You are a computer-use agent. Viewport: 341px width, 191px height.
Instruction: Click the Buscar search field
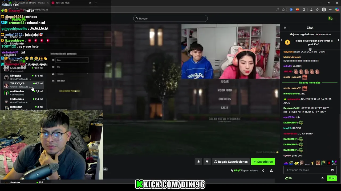coord(170,18)
